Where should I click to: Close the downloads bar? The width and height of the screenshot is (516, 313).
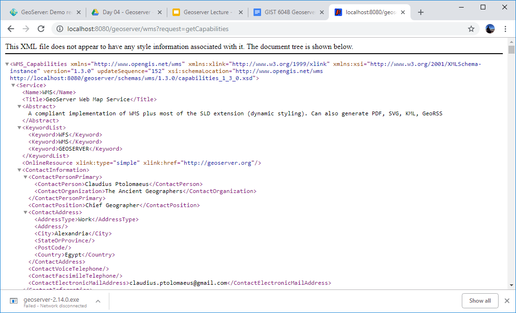[507, 301]
